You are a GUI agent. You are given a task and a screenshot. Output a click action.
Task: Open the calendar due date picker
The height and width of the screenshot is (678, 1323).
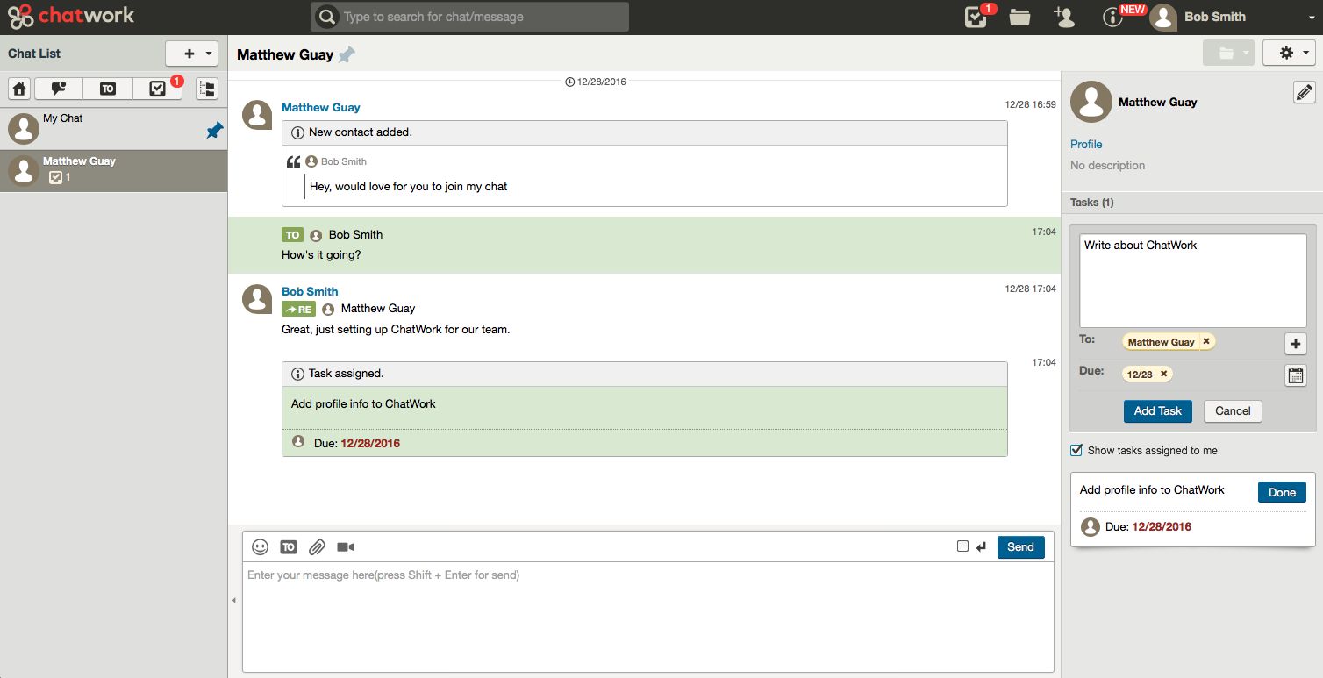tap(1295, 375)
